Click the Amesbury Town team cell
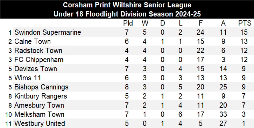254x128 pixels. [39, 106]
